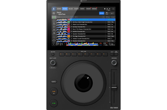167x110 pixels.
Task: Select track The Edge (Extended Mix)
Action: point(93,36)
